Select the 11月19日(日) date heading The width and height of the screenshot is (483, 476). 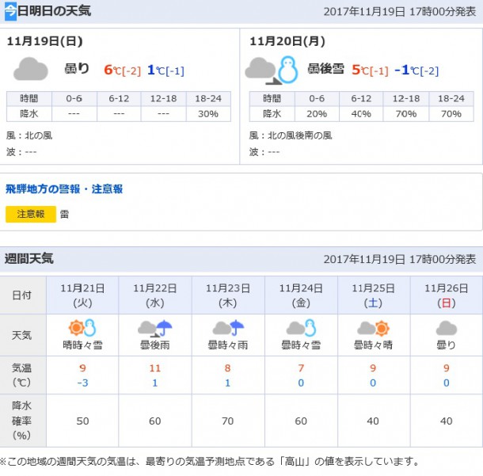pyautogui.click(x=44, y=41)
